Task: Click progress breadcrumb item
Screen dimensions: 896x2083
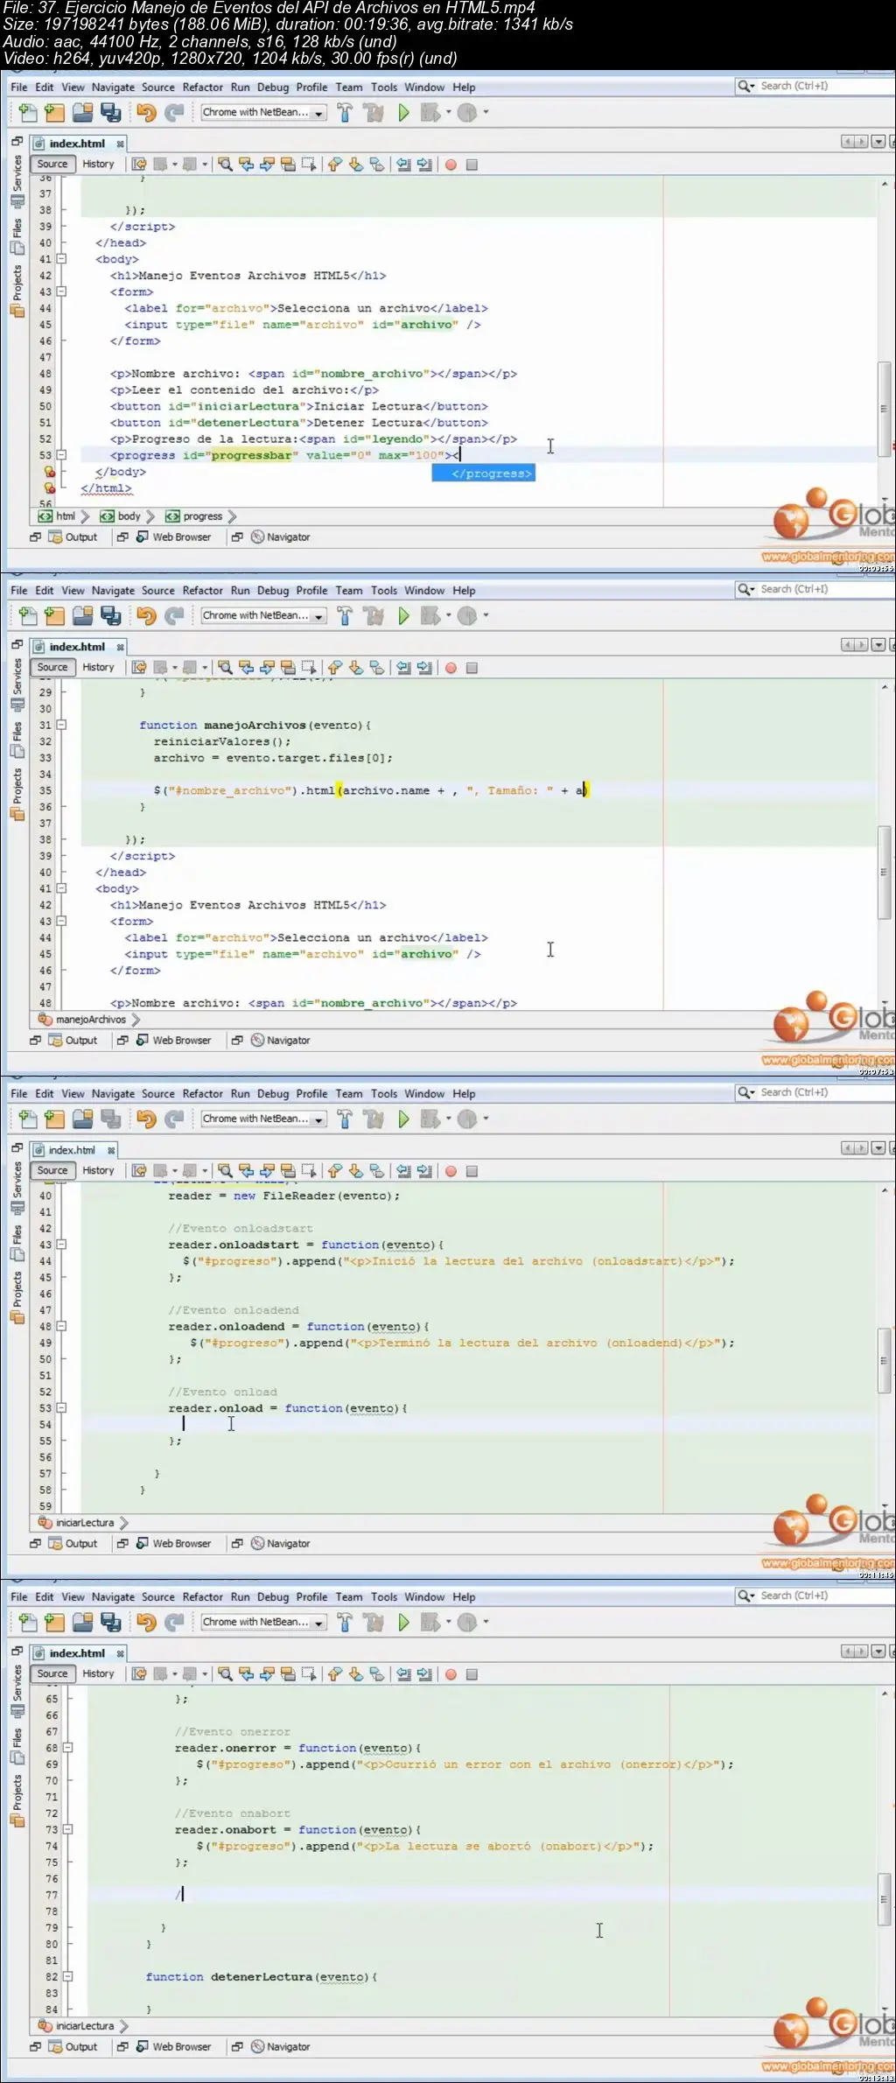Action: [x=195, y=516]
